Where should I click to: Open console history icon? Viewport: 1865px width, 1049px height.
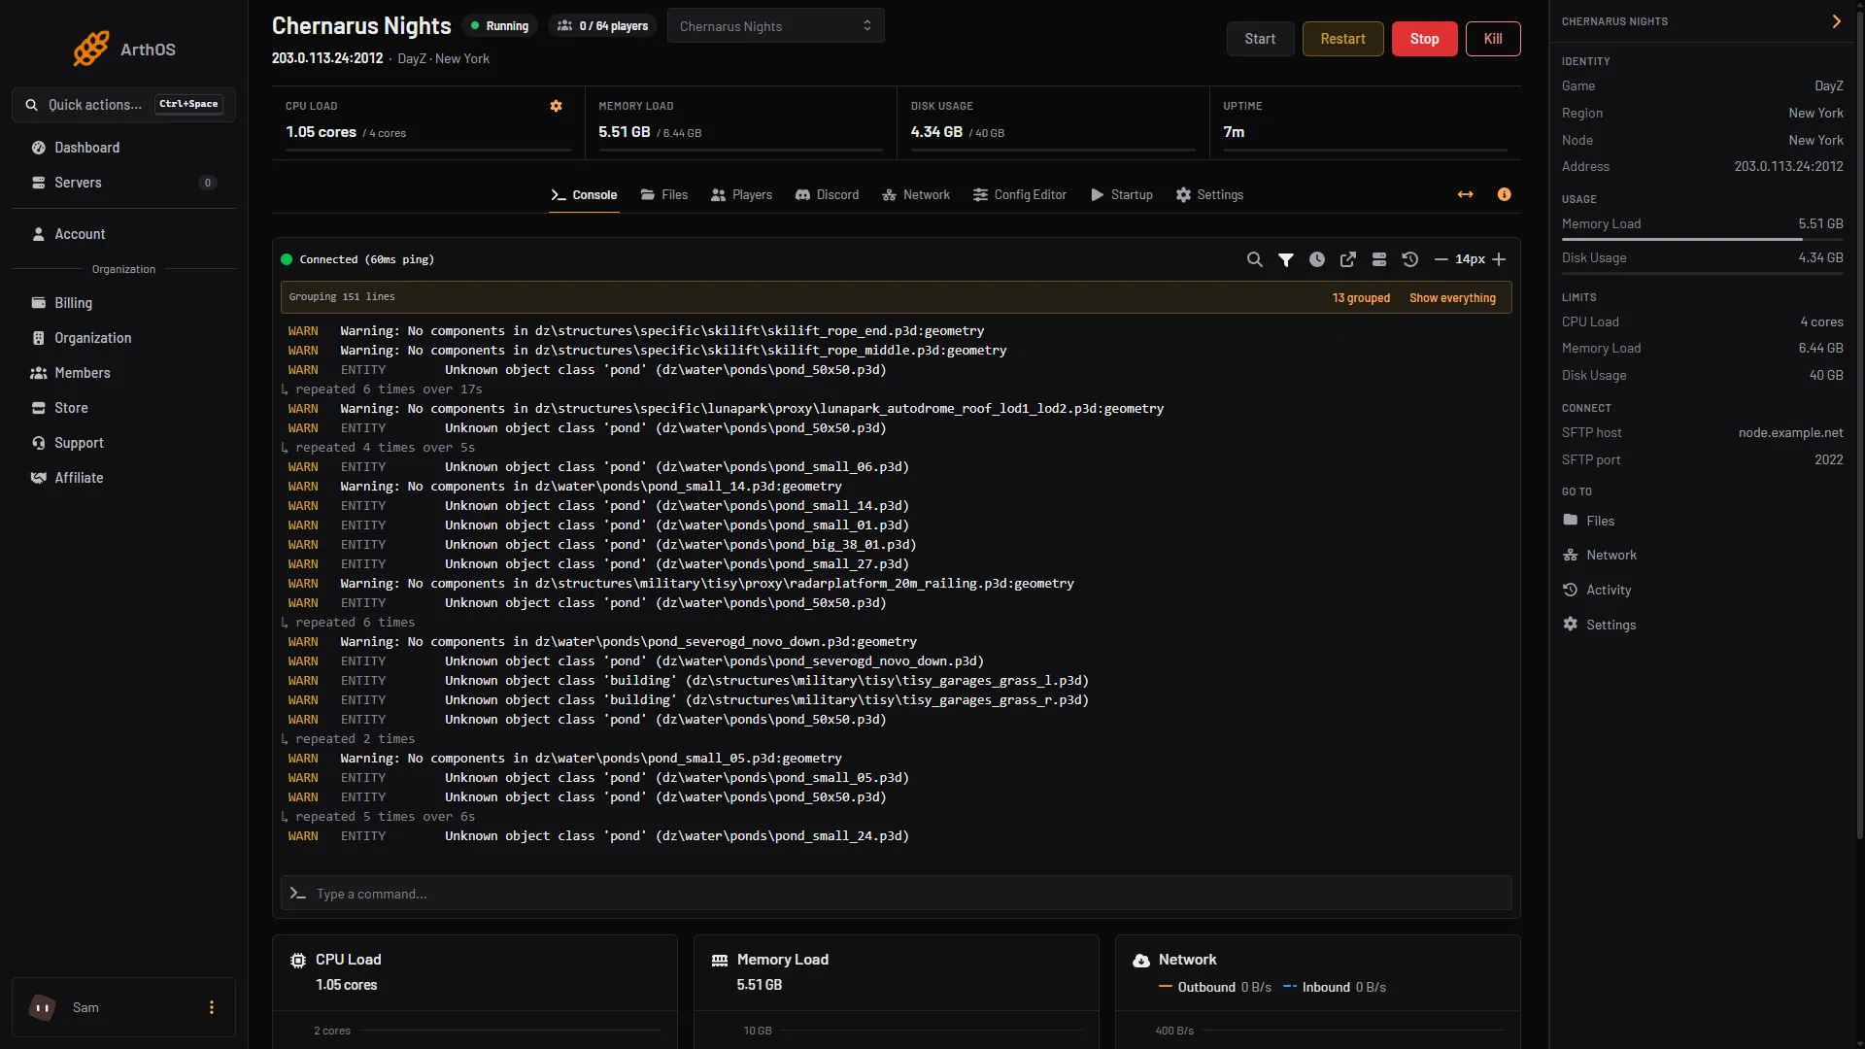pyautogui.click(x=1410, y=259)
